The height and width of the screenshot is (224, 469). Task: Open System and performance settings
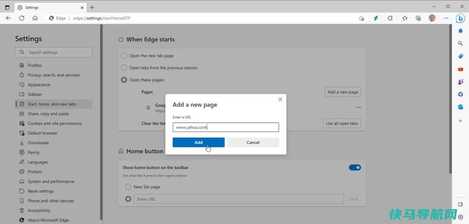coord(54,181)
